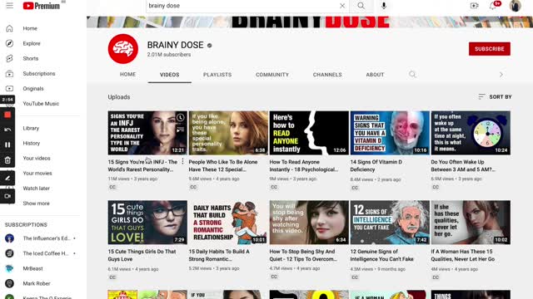Start voice search with microphone
The width and height of the screenshot is (533, 299).
coord(383,6)
